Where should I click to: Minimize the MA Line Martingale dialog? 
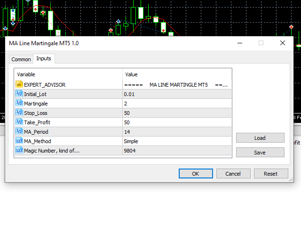point(240,43)
